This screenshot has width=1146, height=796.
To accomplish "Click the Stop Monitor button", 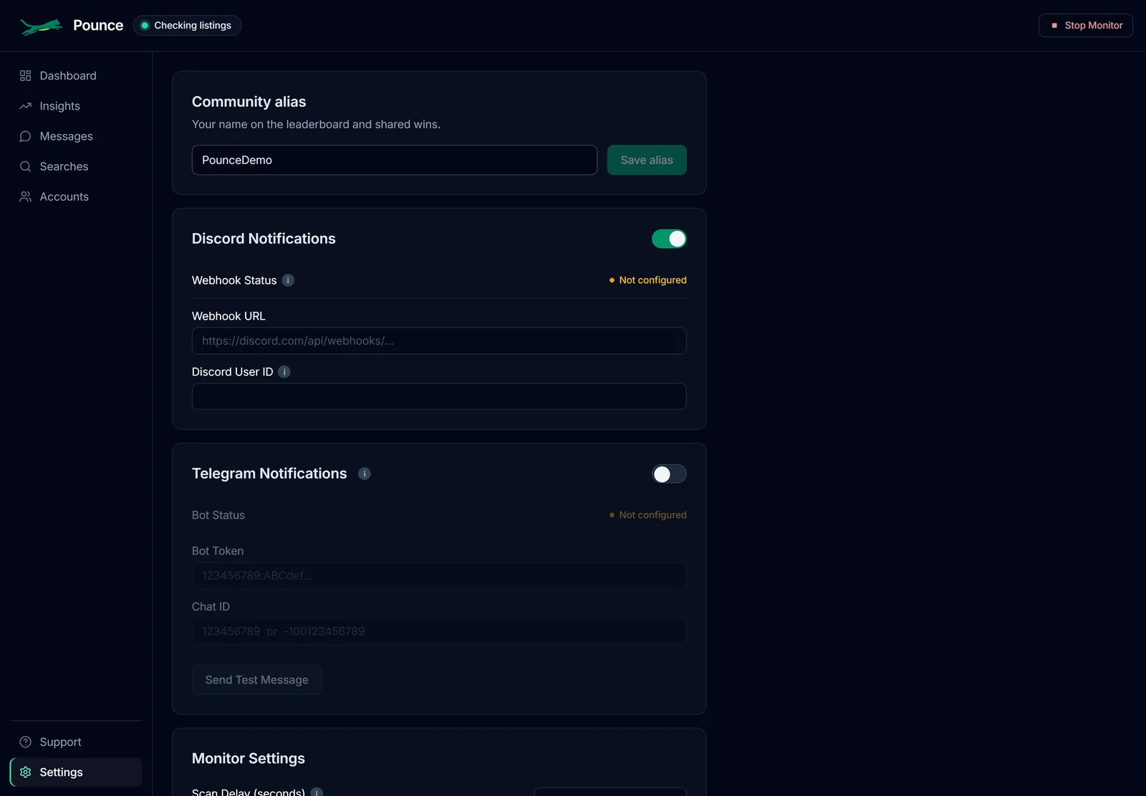I will pyautogui.click(x=1086, y=25).
